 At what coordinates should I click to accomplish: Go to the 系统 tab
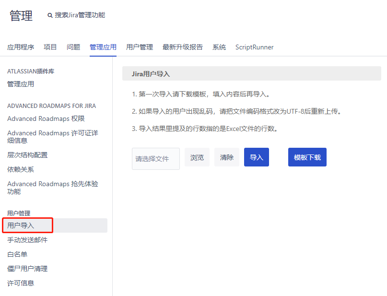[x=219, y=47]
